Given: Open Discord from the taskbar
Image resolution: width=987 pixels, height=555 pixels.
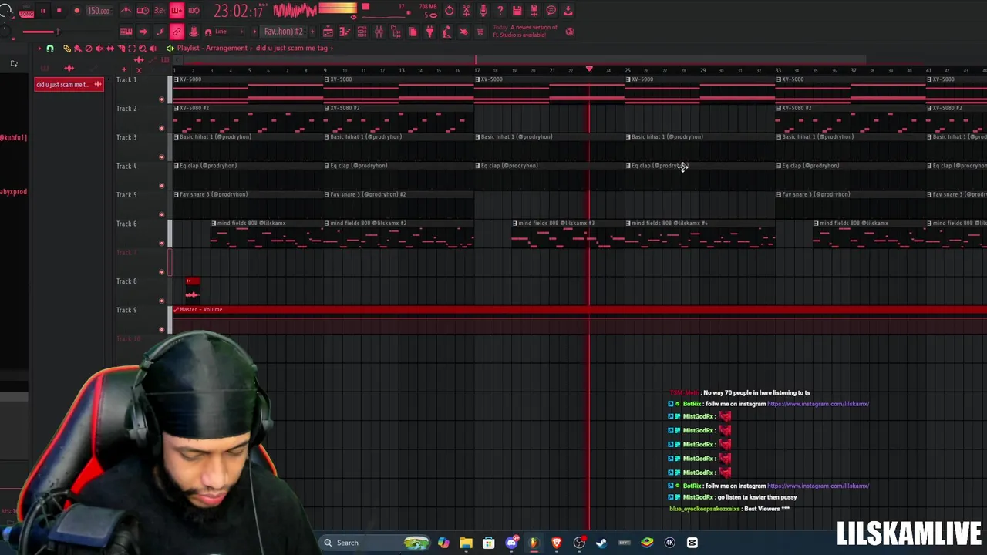Looking at the screenshot, I should coord(511,543).
